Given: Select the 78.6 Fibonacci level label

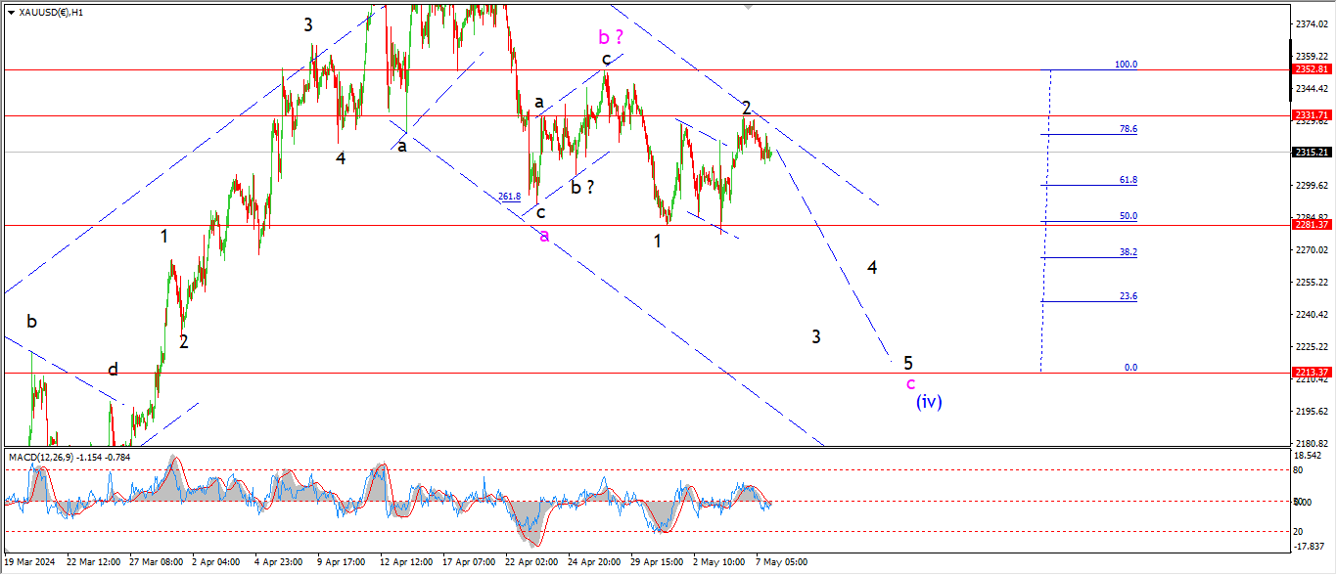Looking at the screenshot, I should [x=1128, y=129].
